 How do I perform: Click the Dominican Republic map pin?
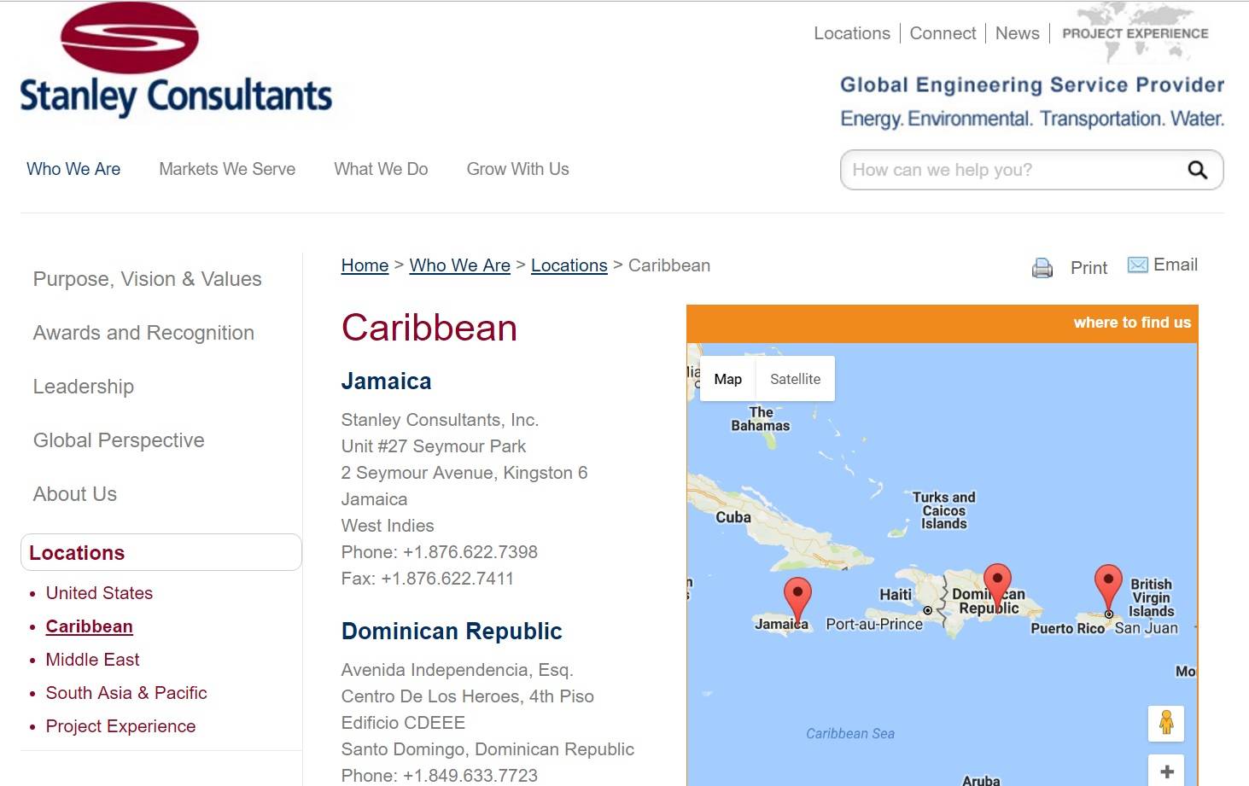(x=997, y=582)
